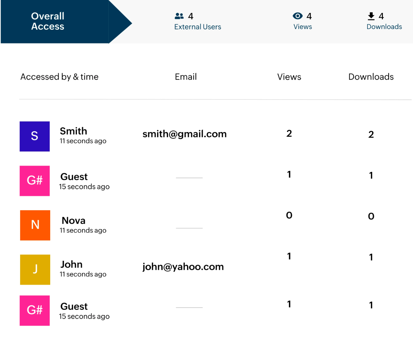The width and height of the screenshot is (413, 337).
Task: Click the External Users summary label
Action: pos(197,27)
